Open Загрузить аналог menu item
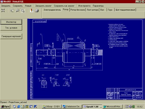 coord(43,6)
